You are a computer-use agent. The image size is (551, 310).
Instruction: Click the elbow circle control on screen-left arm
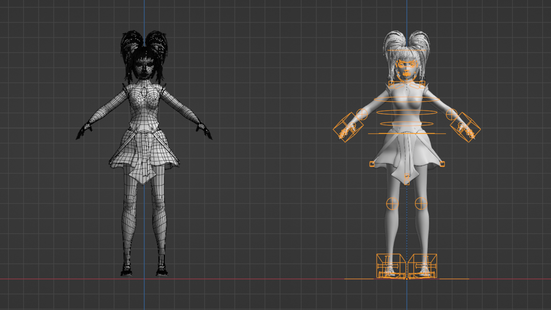click(x=362, y=114)
